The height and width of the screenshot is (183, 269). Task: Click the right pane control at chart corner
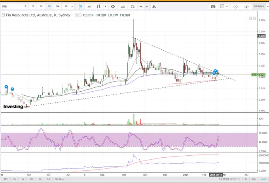click(254, 18)
